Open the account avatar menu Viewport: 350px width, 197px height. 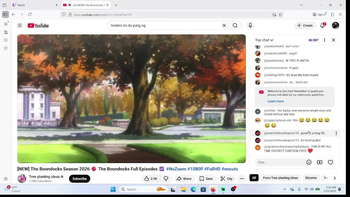(x=336, y=25)
